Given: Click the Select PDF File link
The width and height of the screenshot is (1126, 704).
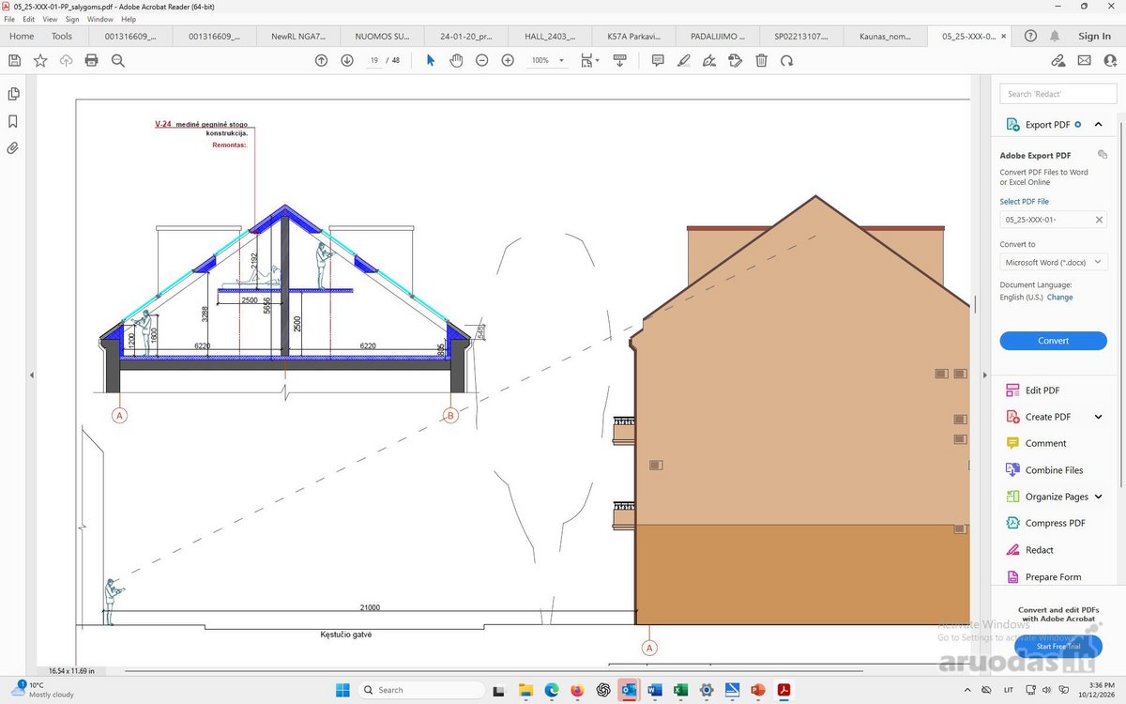Looking at the screenshot, I should pyautogui.click(x=1024, y=202).
